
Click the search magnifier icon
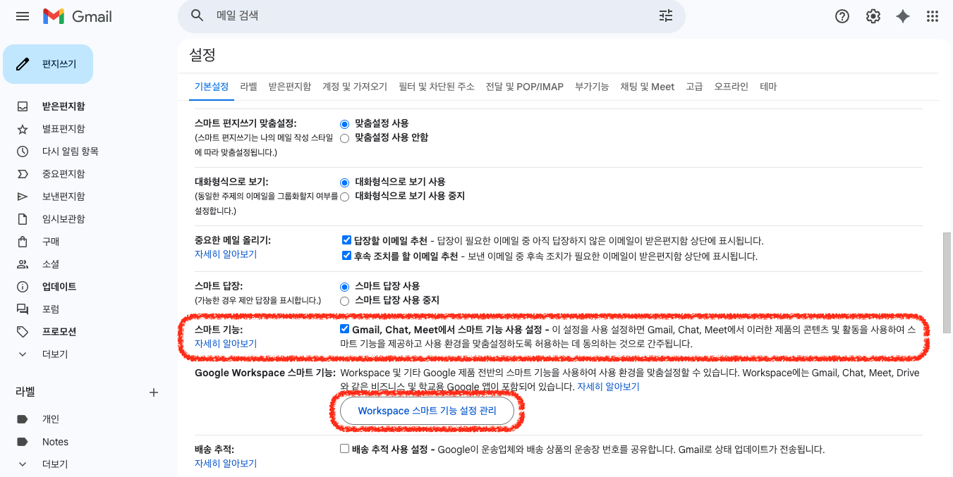(198, 16)
